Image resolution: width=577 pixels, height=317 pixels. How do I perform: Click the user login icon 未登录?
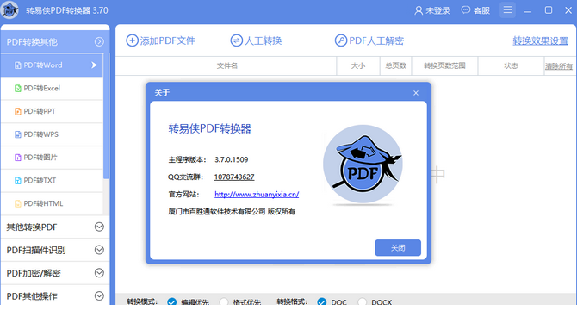[x=419, y=10]
